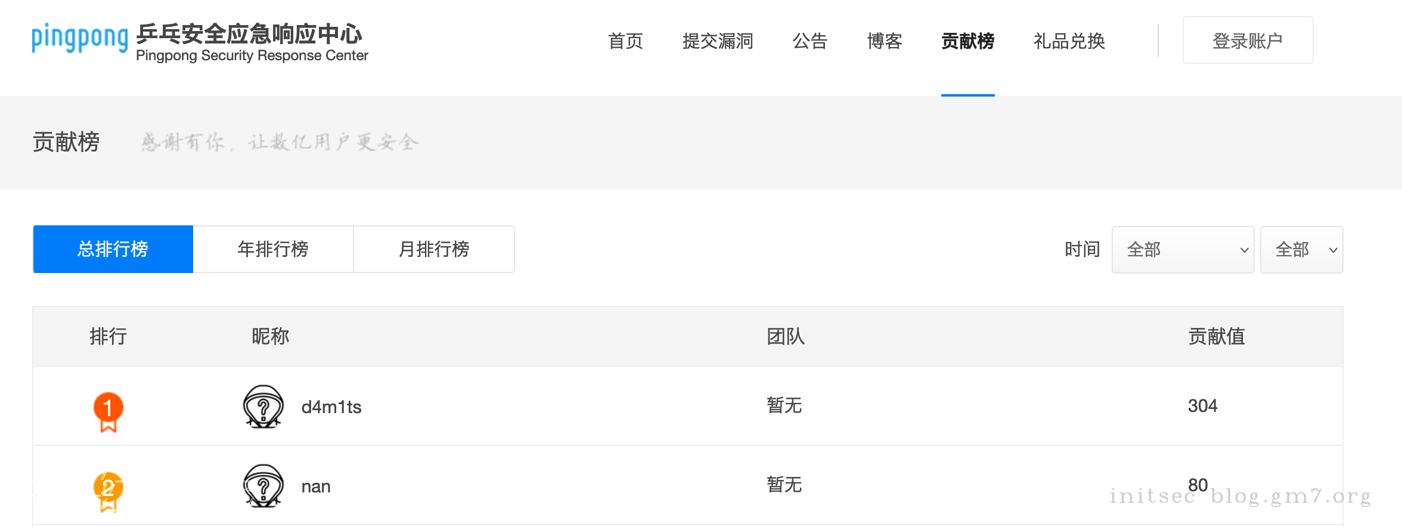Select 贡献榜 in top navigation
1402x527 pixels.
click(967, 41)
